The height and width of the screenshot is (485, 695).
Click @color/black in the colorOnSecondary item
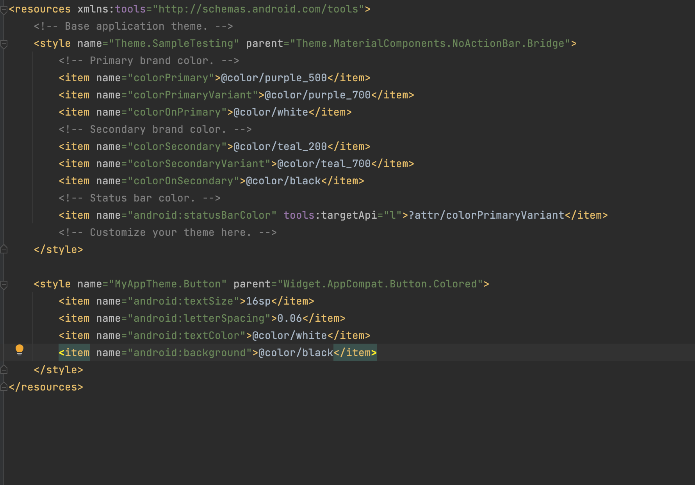point(283,181)
